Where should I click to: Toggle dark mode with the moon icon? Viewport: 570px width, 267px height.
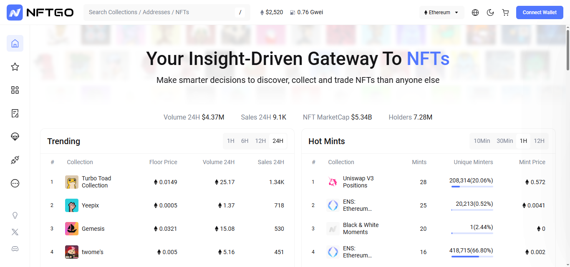pos(490,12)
